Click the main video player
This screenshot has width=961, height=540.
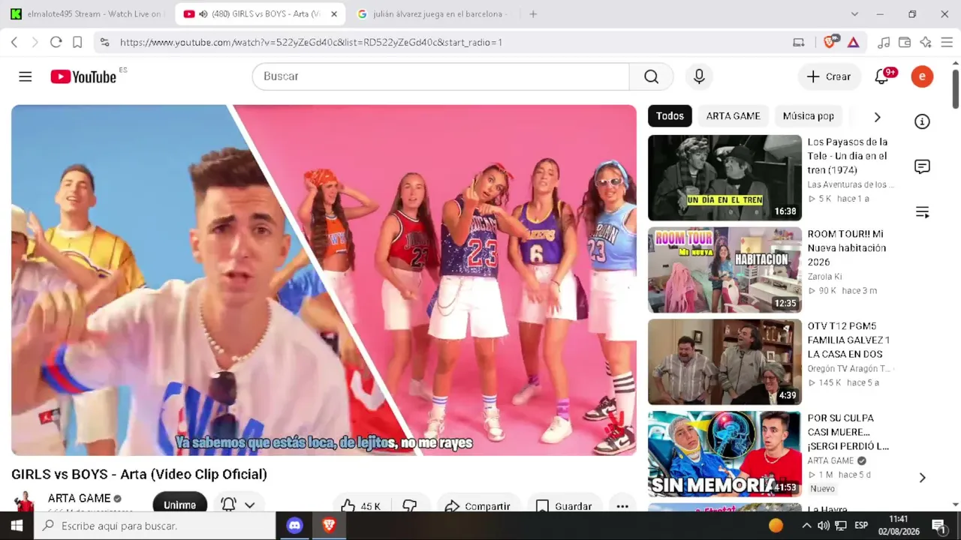pyautogui.click(x=324, y=280)
